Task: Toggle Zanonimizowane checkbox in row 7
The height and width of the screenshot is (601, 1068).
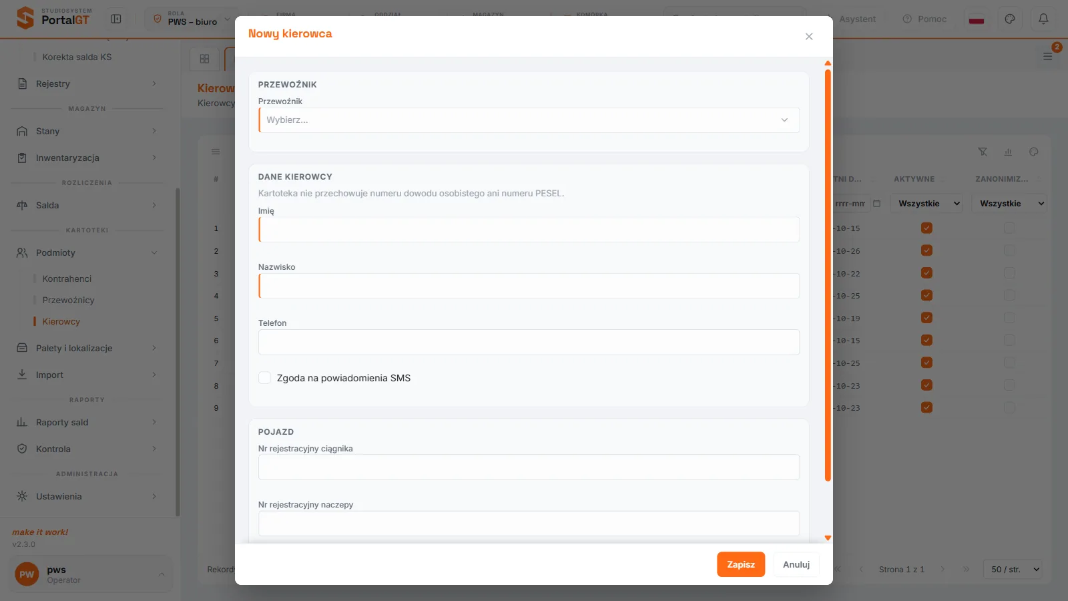Action: [x=1009, y=363]
